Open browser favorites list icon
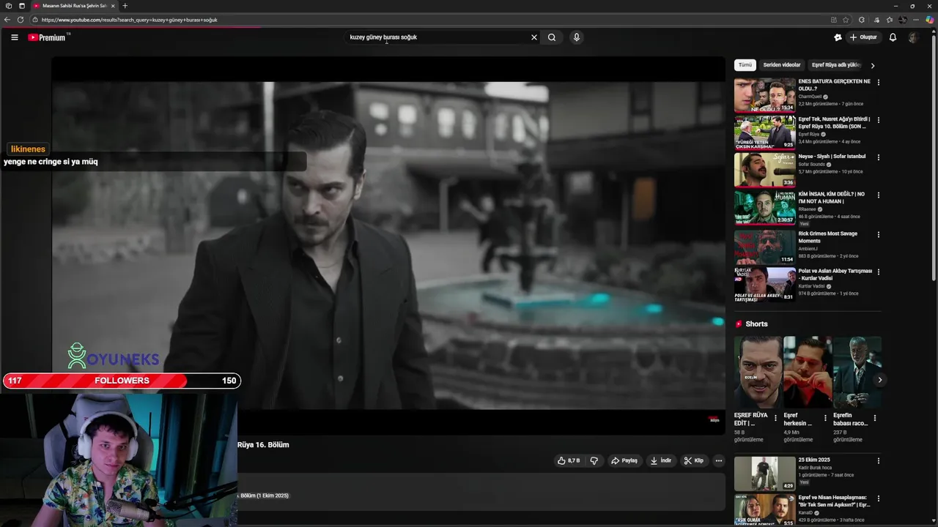Image resolution: width=938 pixels, height=527 pixels. pyautogui.click(x=889, y=20)
